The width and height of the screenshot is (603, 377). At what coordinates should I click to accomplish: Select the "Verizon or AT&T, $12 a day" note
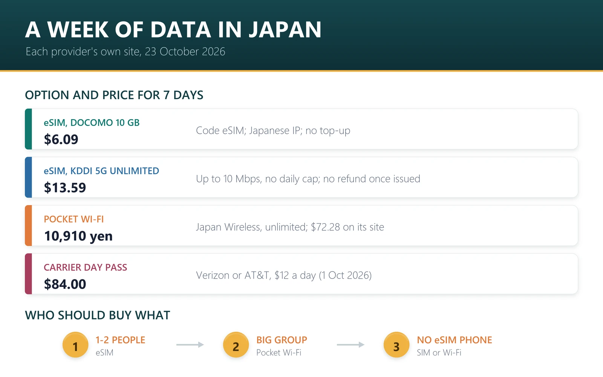tap(256, 275)
